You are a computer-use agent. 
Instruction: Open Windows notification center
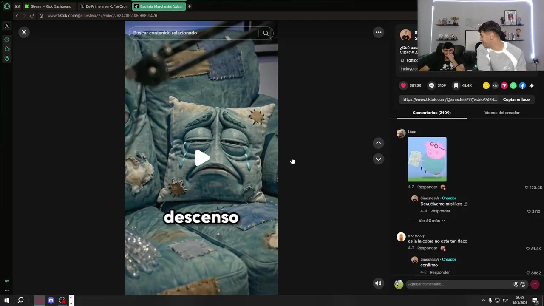coord(535,301)
